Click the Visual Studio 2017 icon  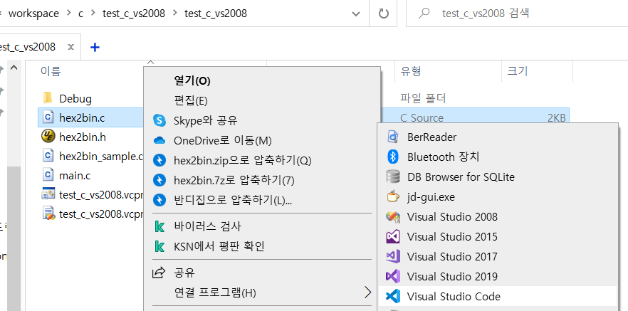click(392, 257)
